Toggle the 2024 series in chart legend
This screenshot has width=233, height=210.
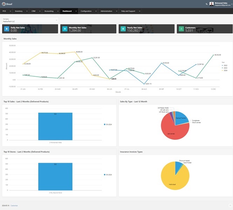225,70
